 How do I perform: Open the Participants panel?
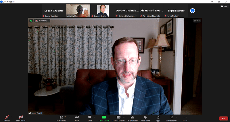click(61, 117)
